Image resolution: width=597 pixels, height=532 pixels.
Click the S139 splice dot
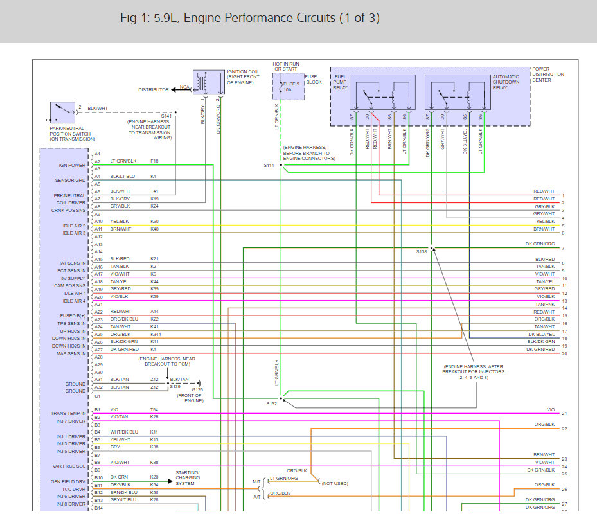tap(168, 383)
